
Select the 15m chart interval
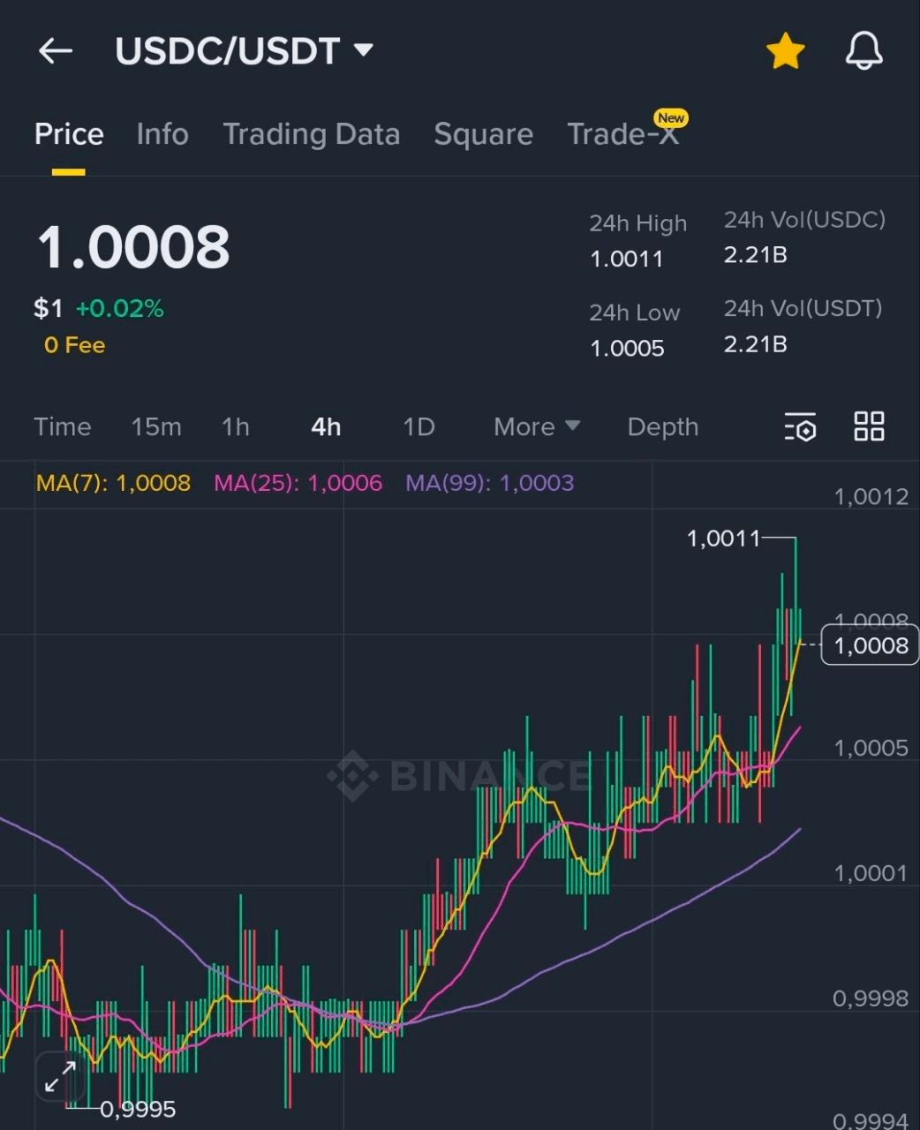[156, 427]
